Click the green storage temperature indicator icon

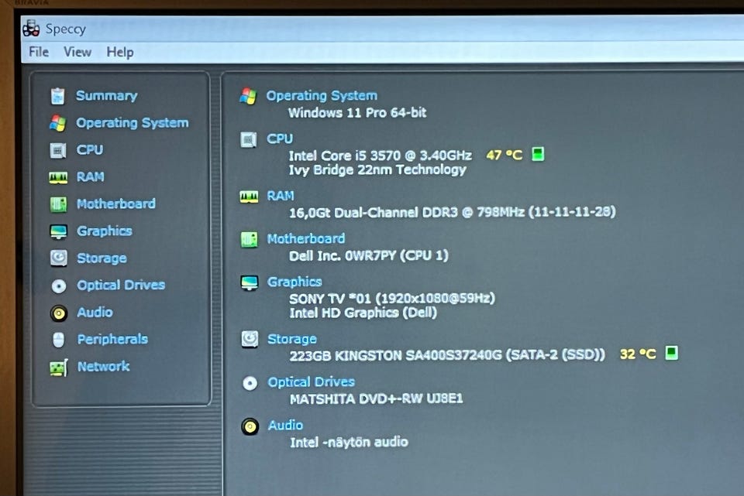tap(671, 353)
